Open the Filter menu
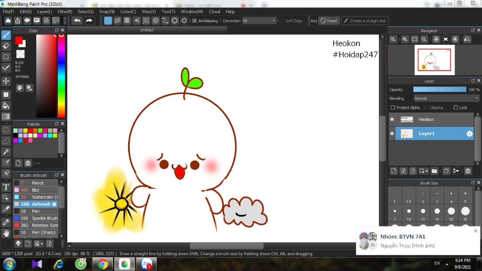 (65, 11)
